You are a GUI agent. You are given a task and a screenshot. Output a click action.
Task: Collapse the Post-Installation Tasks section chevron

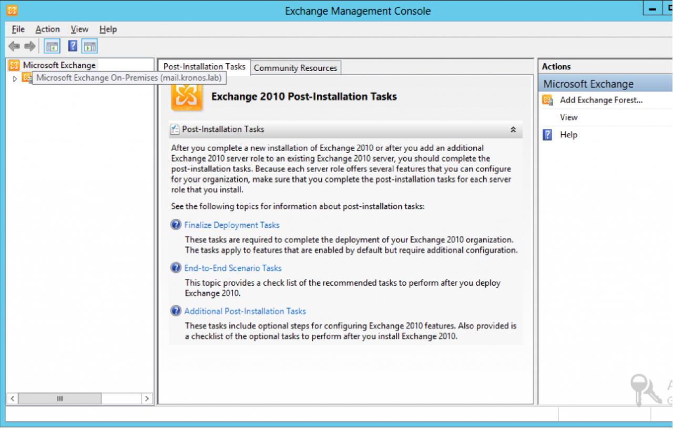coord(513,129)
